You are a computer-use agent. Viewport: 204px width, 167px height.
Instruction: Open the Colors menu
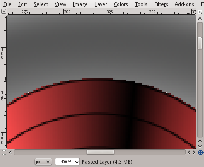(121, 4)
